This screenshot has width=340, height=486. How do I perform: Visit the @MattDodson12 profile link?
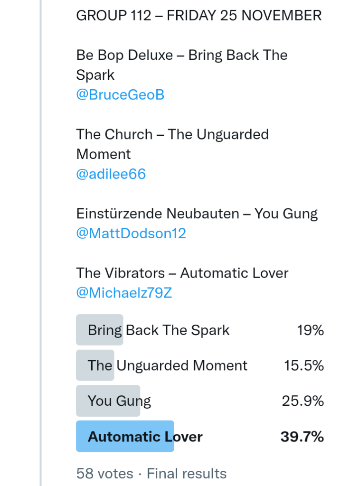pyautogui.click(x=131, y=234)
